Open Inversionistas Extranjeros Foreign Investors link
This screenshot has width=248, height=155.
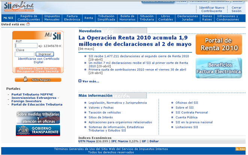[35, 100]
